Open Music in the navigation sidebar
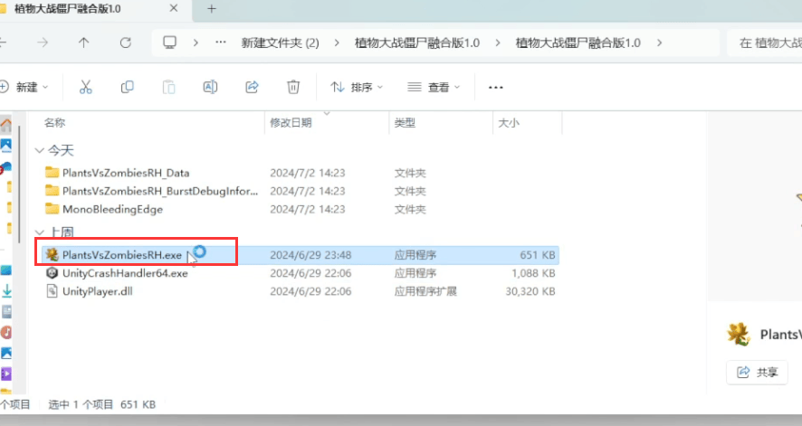Screen dimensions: 802x426 click(6, 333)
